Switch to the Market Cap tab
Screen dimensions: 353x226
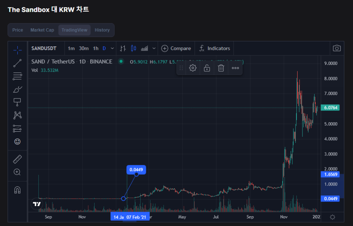click(42, 30)
